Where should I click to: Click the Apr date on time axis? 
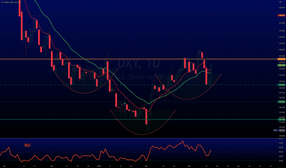(x=238, y=166)
